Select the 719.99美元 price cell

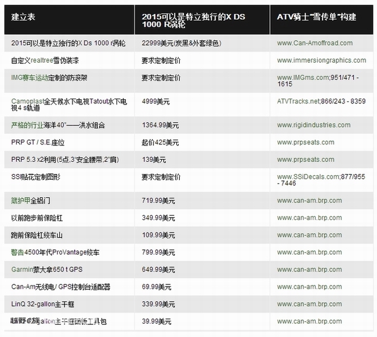(202, 201)
